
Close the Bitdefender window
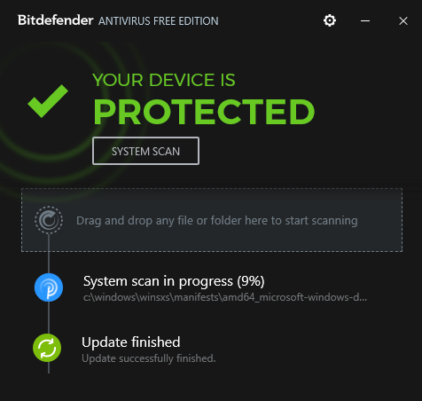tap(403, 20)
